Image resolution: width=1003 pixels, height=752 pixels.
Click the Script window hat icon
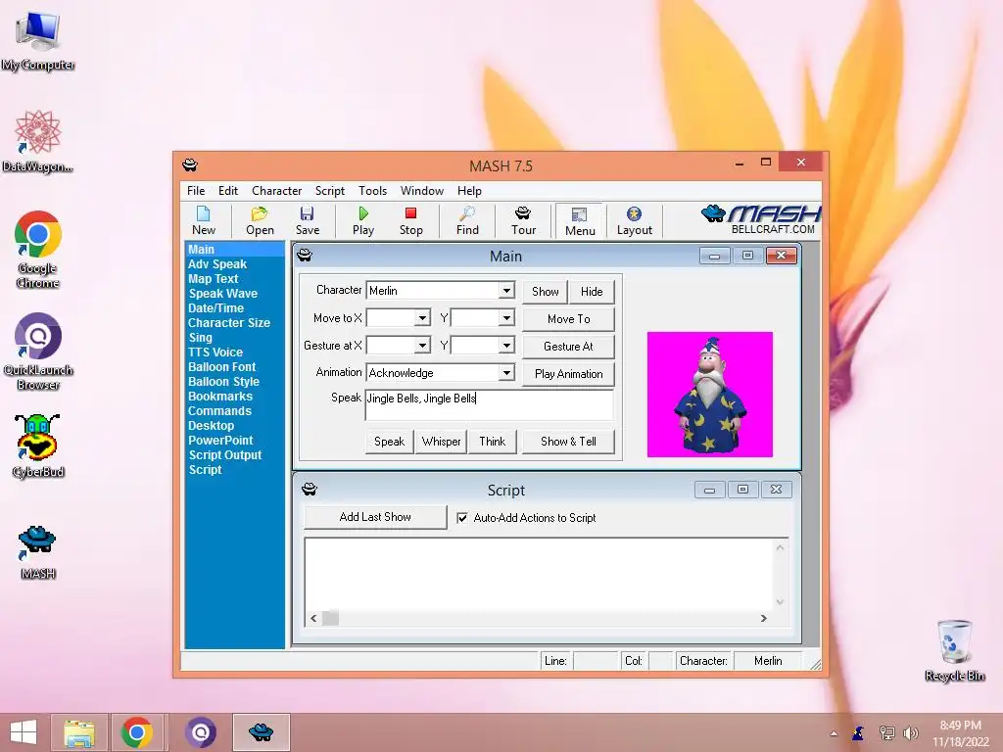[310, 490]
